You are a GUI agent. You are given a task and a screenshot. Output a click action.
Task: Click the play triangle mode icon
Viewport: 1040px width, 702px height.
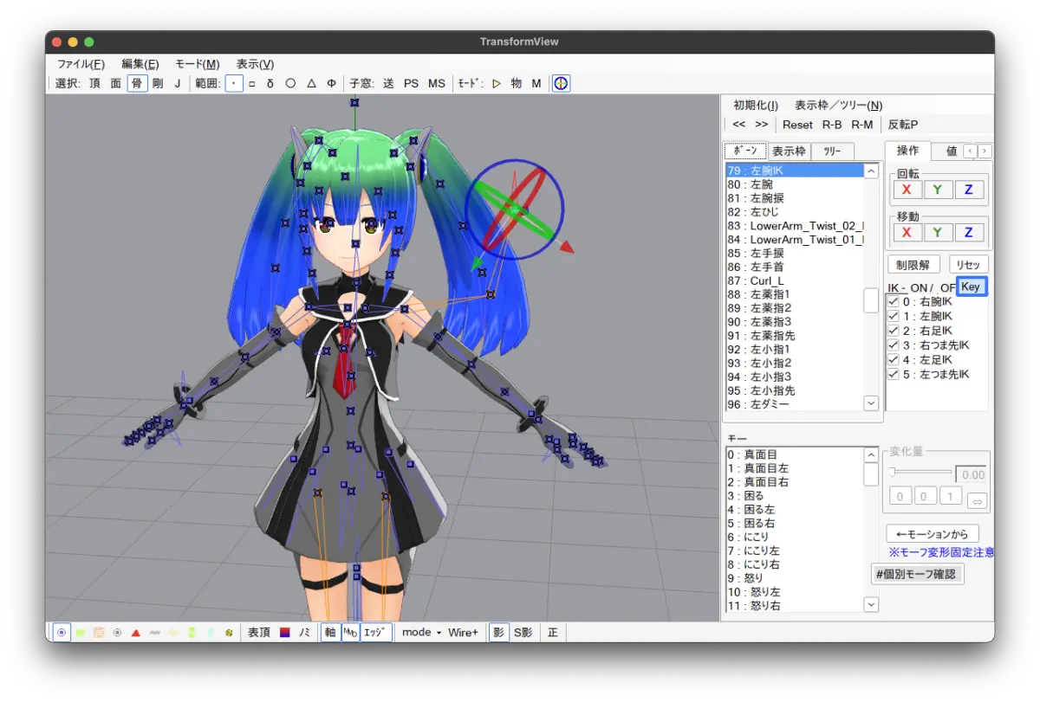[x=497, y=83]
